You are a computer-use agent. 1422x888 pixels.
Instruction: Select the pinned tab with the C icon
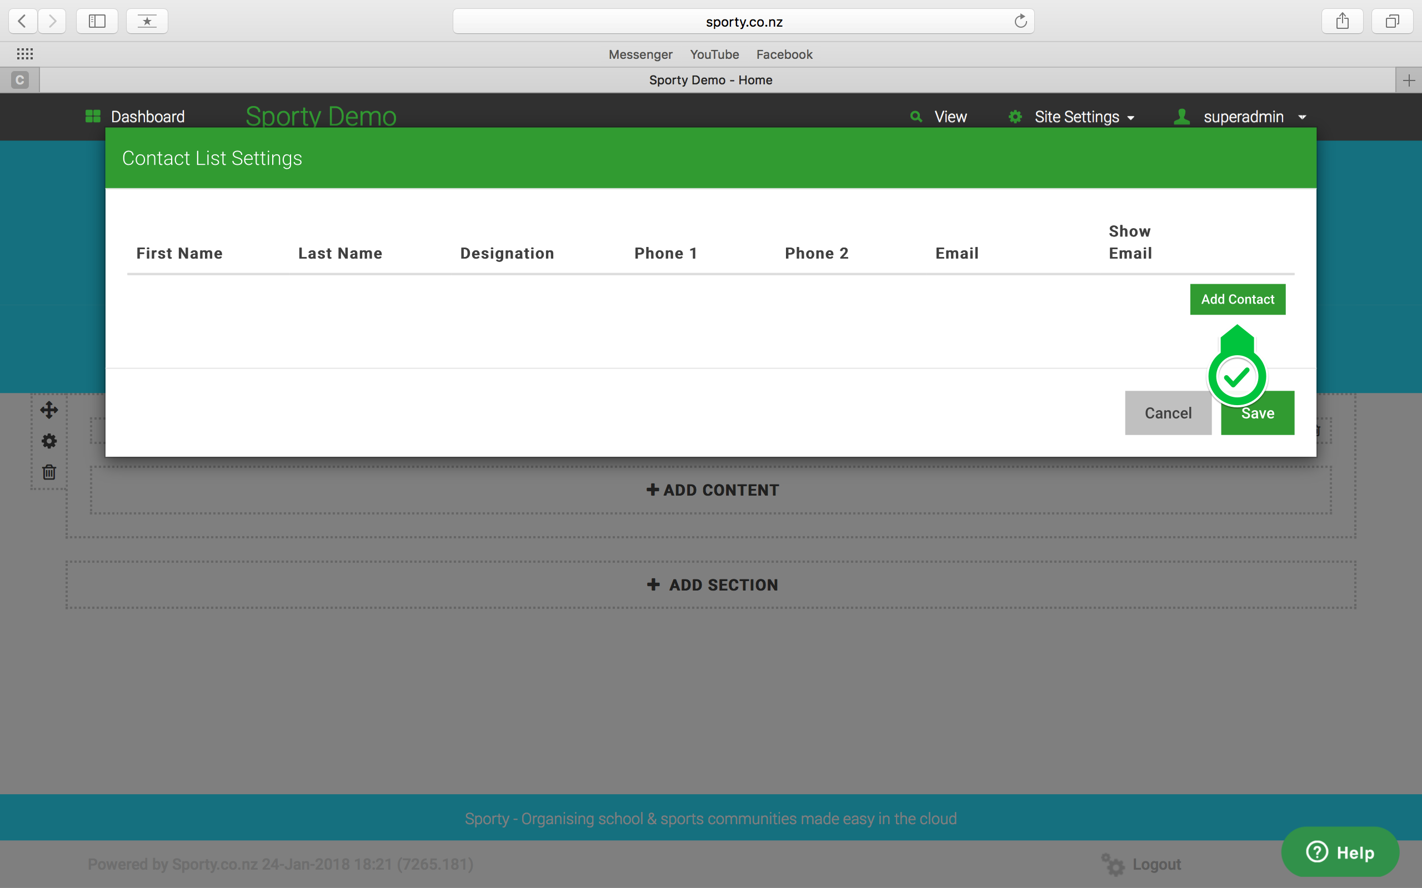point(20,80)
